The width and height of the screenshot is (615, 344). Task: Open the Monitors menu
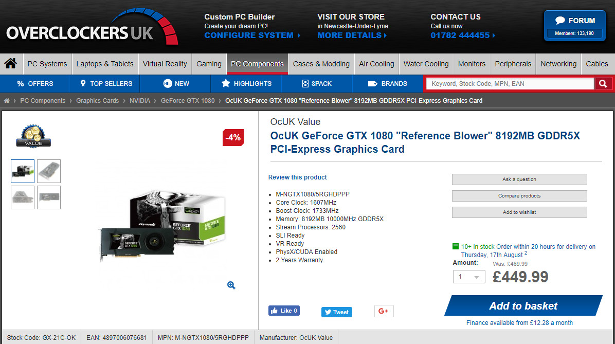pyautogui.click(x=472, y=64)
